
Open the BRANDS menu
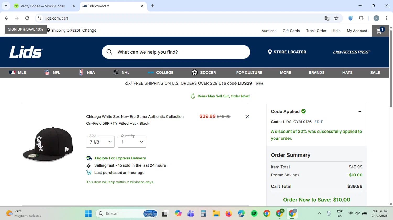click(316, 73)
